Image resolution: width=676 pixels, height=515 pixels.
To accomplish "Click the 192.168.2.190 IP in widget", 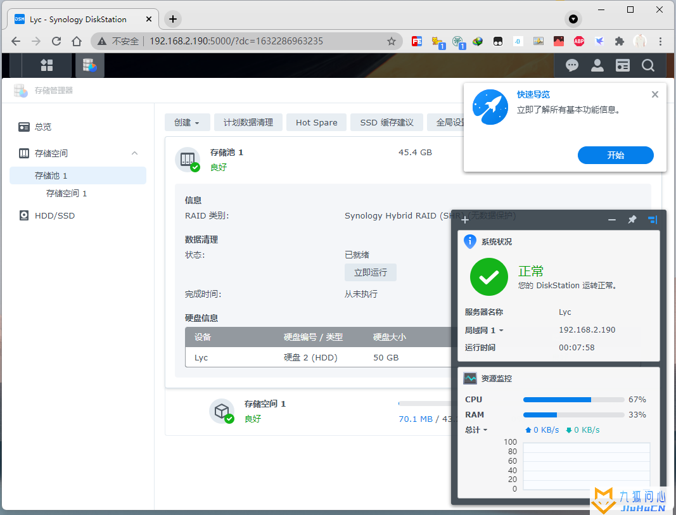I will tap(587, 329).
